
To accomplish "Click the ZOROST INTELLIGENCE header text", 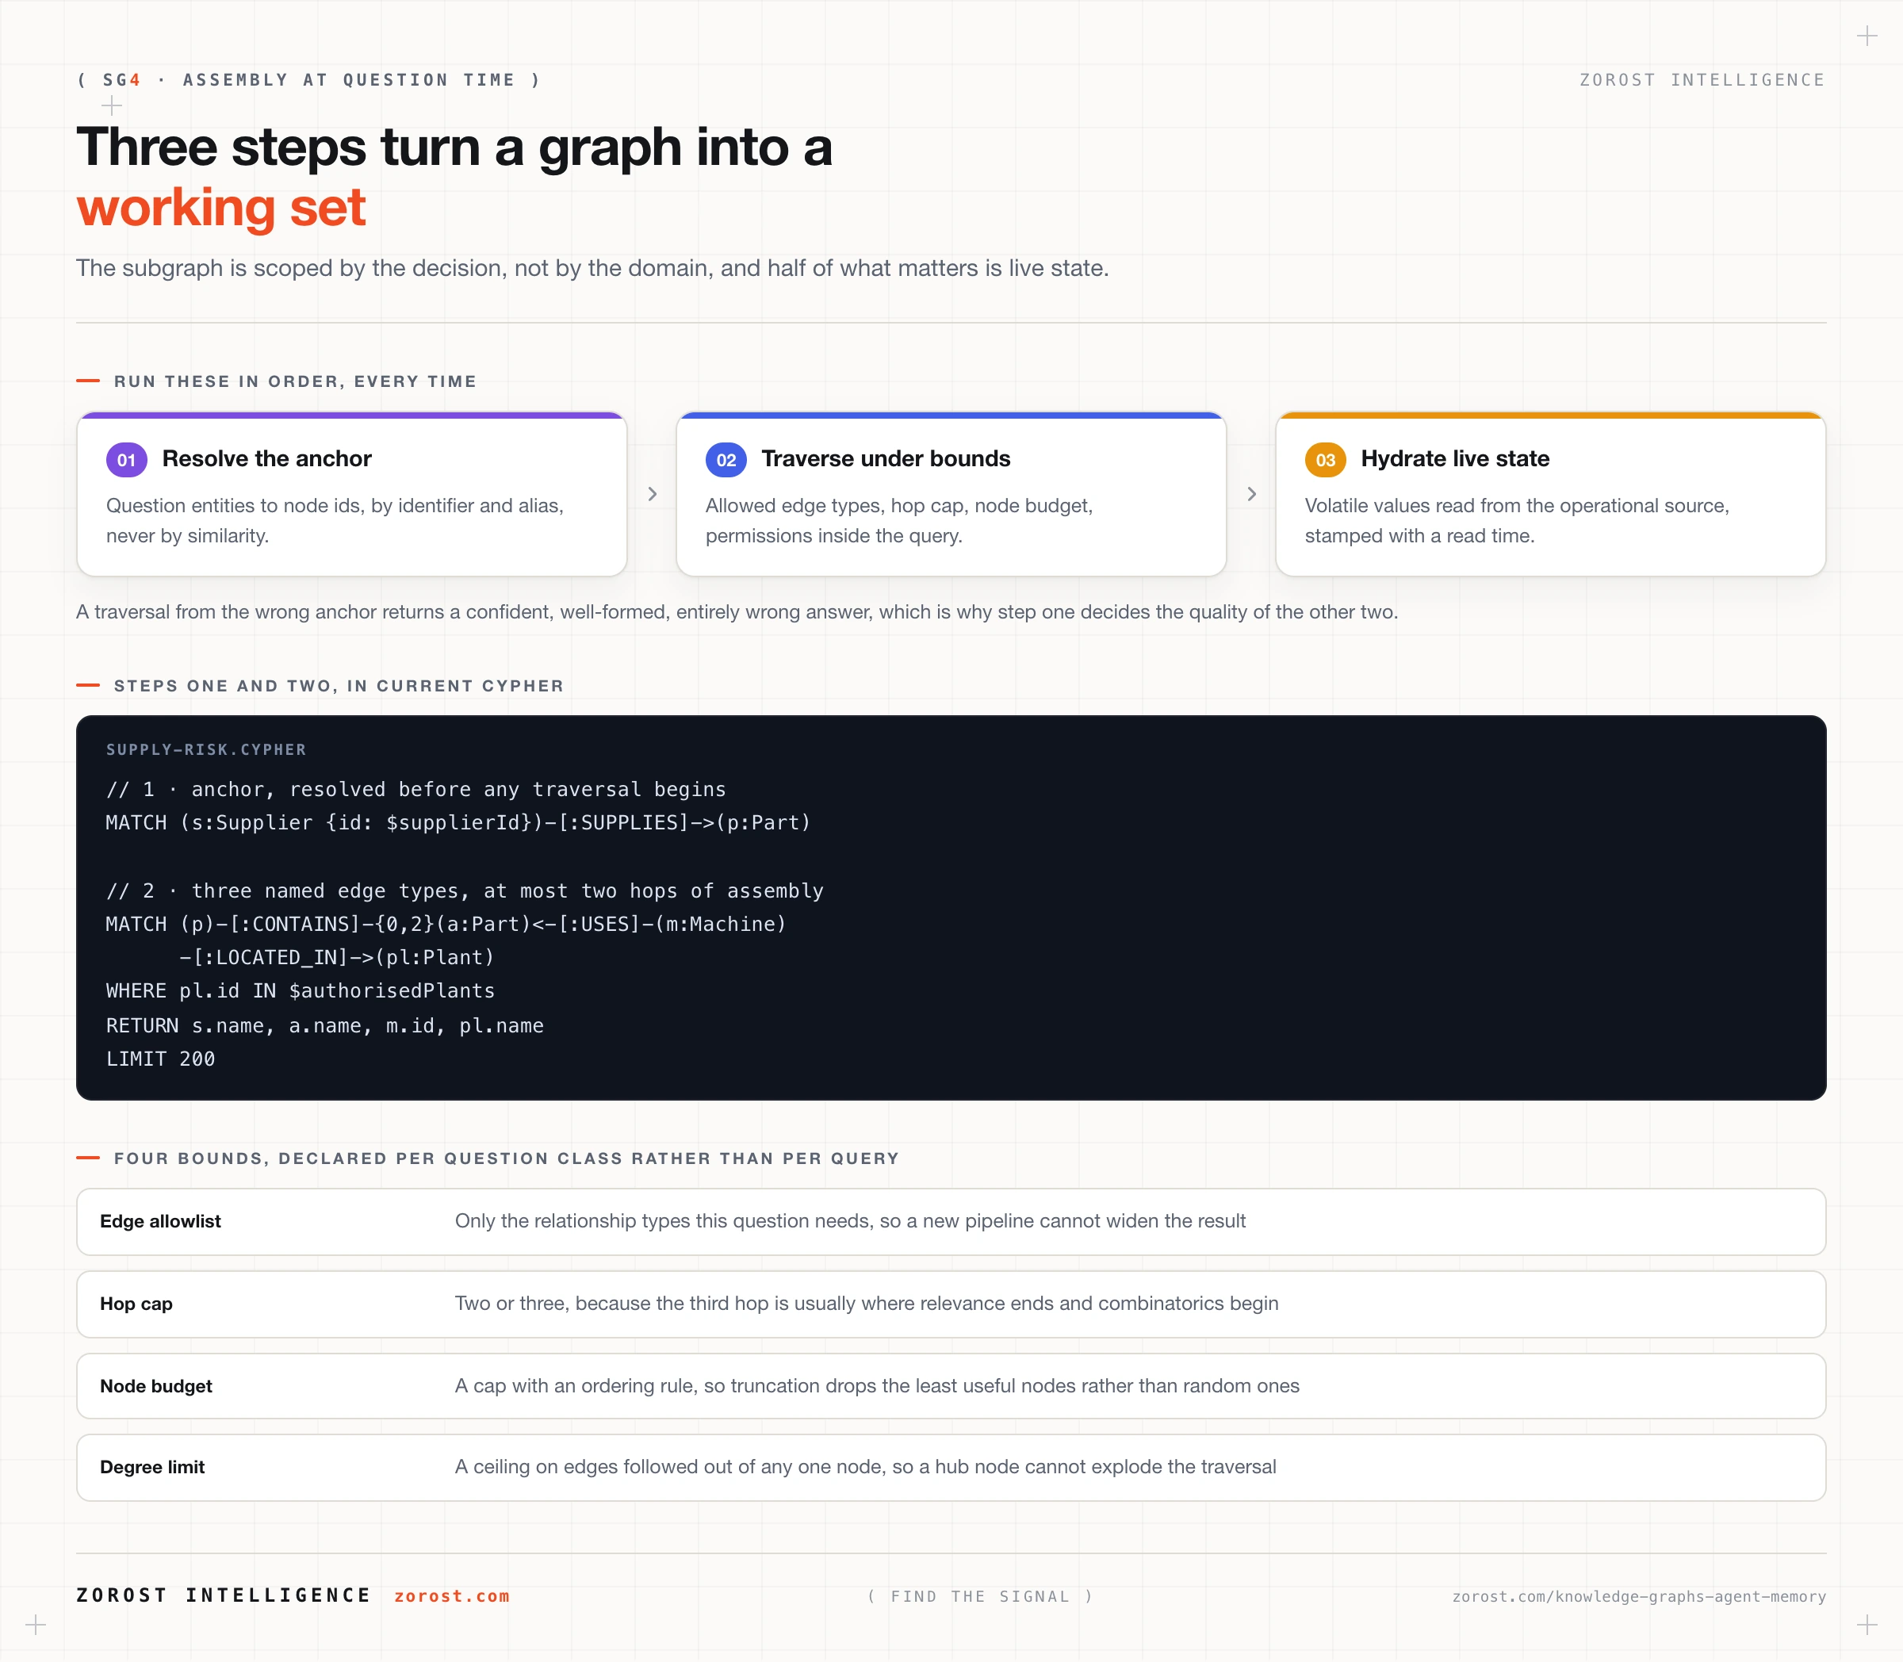I will coord(1702,80).
